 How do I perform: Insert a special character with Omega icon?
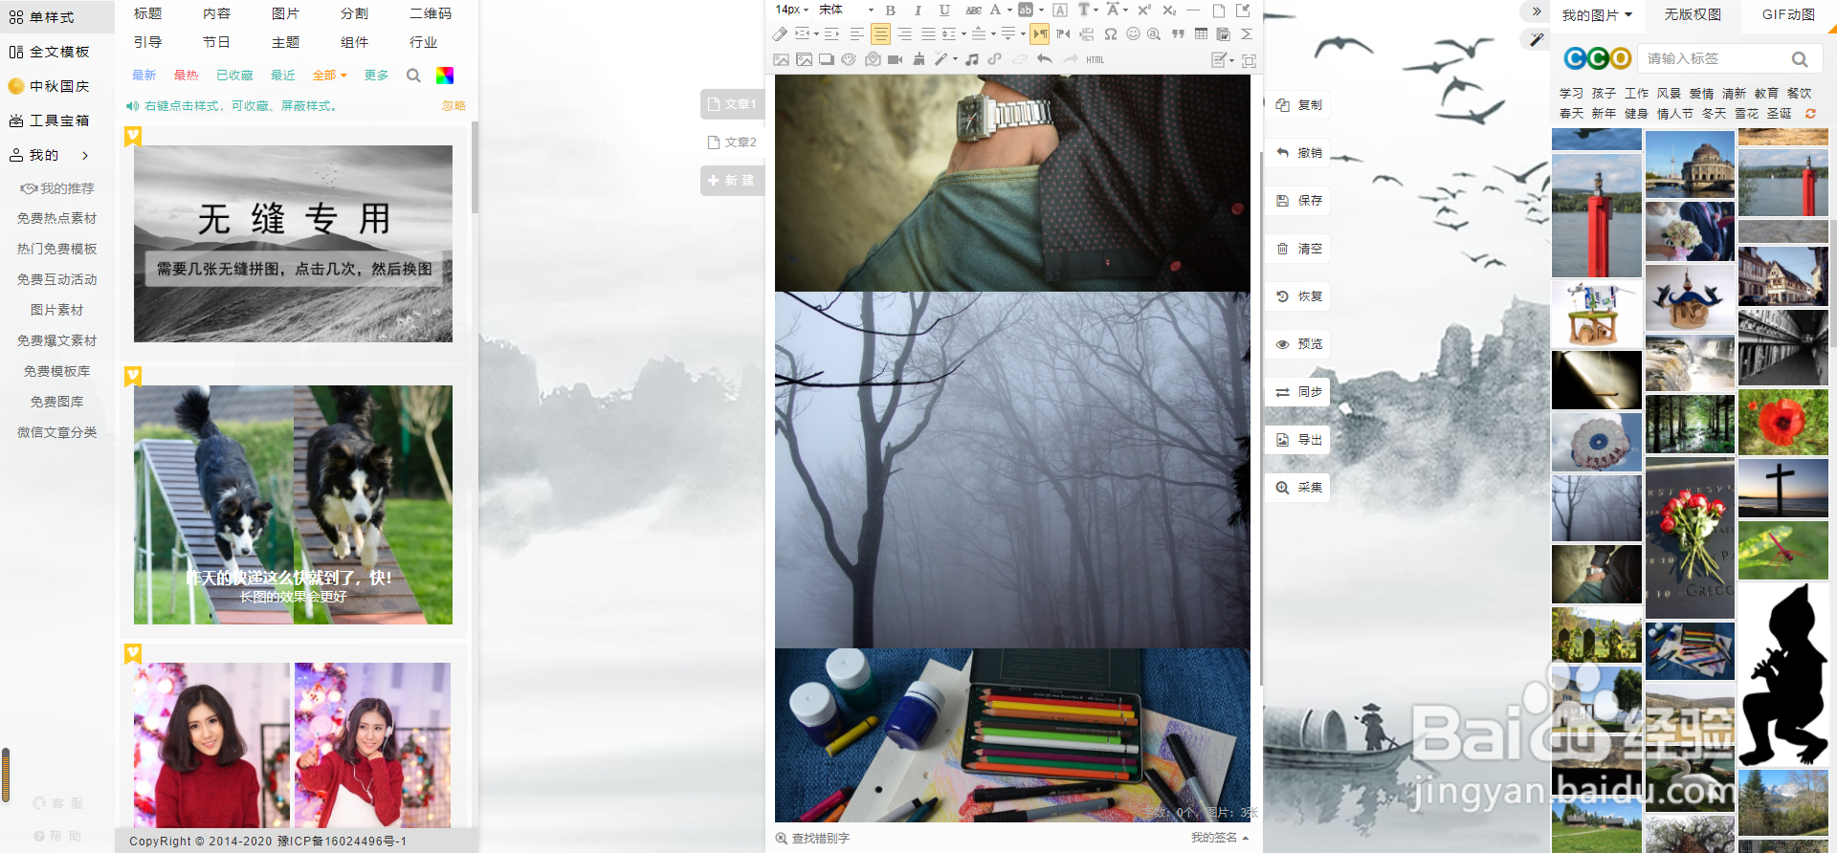point(1111,34)
